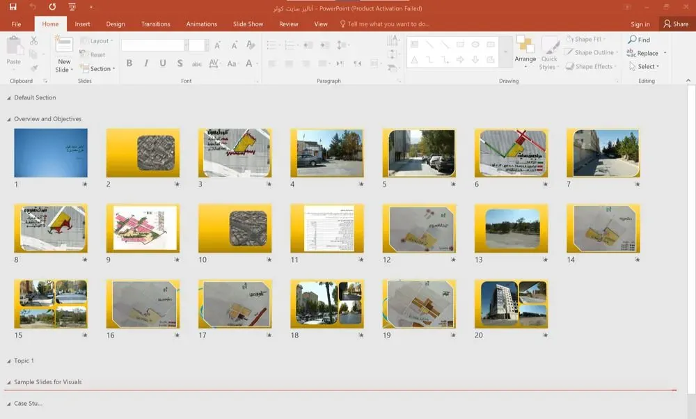Viewport: 696px width, 419px height.
Task: Expand the Topic 1 section
Action: (x=8, y=361)
